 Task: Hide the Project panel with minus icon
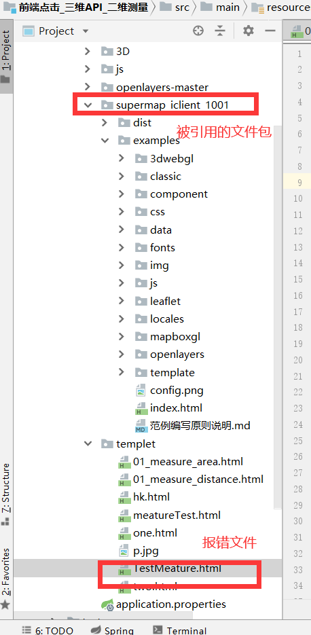(x=270, y=31)
